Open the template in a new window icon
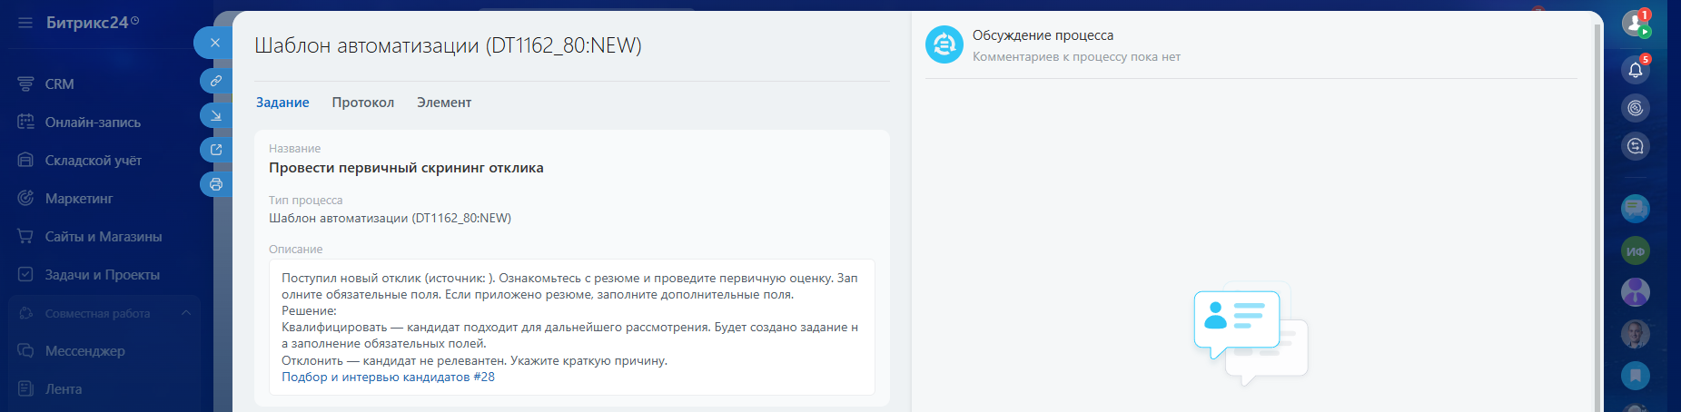Viewport: 1681px width, 412px height. tap(216, 150)
